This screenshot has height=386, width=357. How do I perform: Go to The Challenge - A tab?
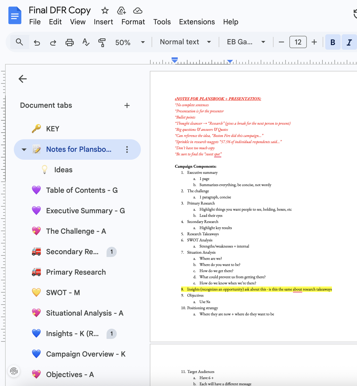(x=77, y=231)
